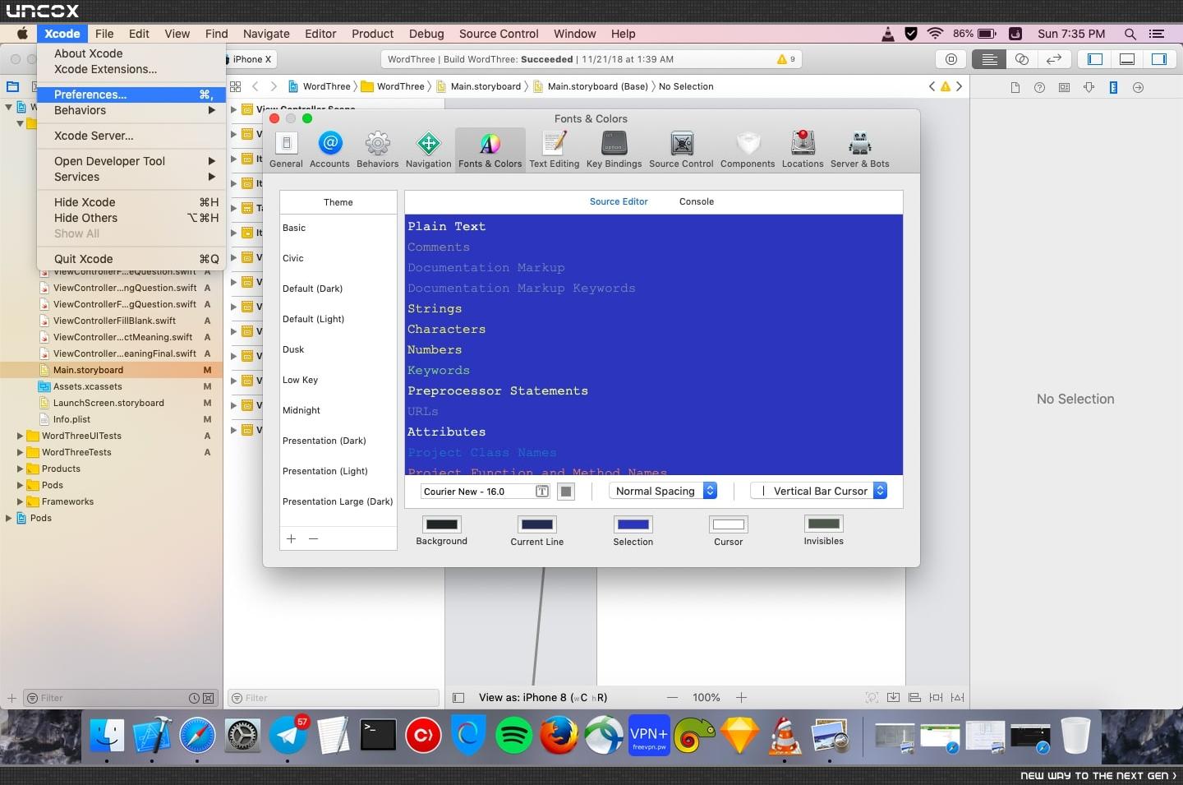This screenshot has height=785, width=1183.
Task: Open the Locations preferences pane
Action: pyautogui.click(x=803, y=150)
